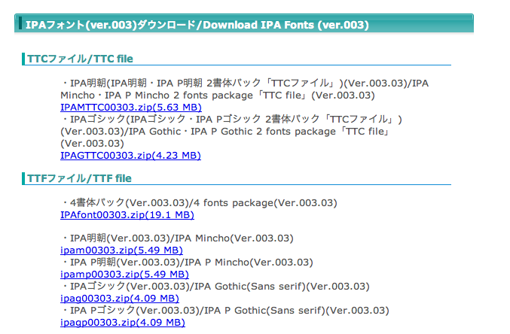Open the ipamp00303.zip IPA P Mincho link

click(x=124, y=275)
